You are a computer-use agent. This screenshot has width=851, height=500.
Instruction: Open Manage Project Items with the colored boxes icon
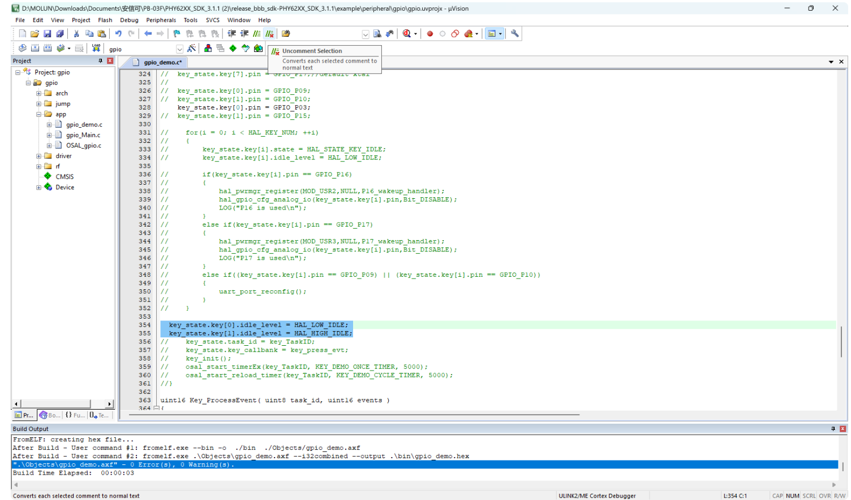[x=208, y=49]
